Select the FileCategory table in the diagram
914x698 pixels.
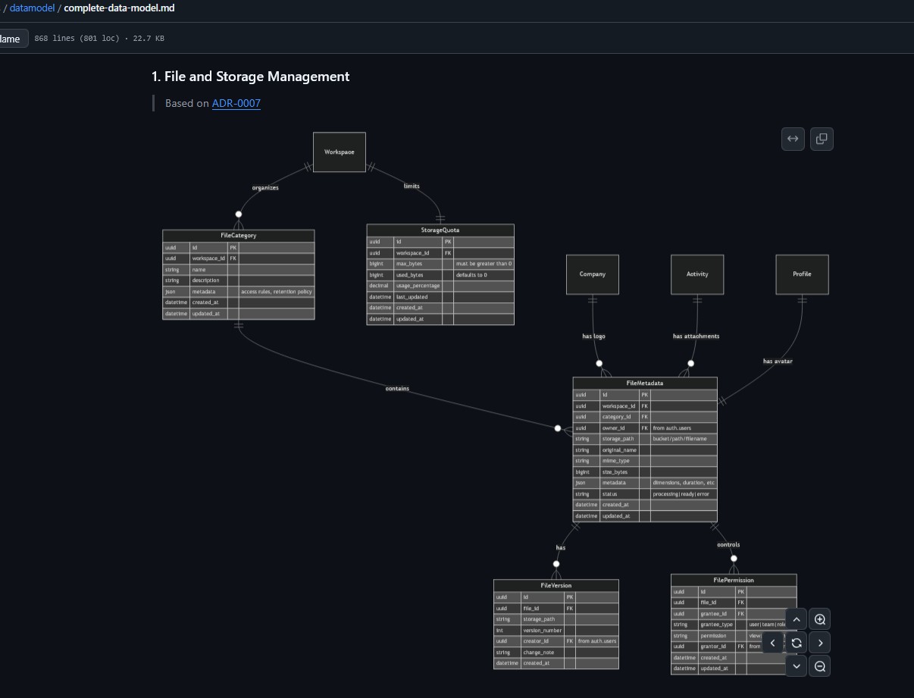pos(238,236)
